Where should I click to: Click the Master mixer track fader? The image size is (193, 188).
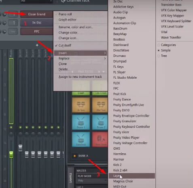11,155
